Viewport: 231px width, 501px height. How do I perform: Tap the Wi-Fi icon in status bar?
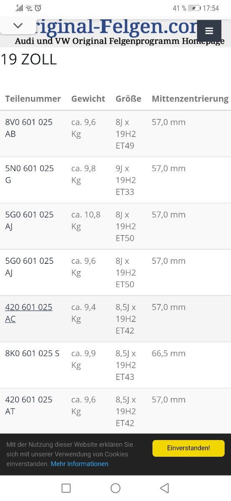point(29,8)
